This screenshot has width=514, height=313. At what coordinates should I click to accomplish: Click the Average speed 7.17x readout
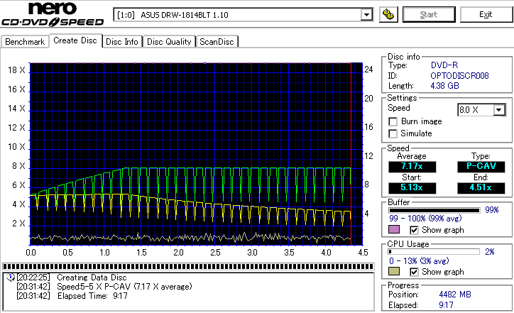pos(411,166)
